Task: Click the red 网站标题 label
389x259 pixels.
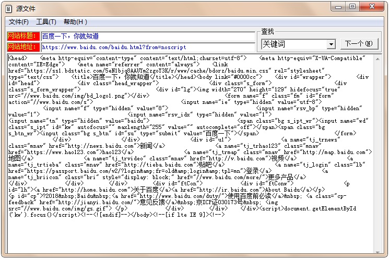Action: [23, 36]
